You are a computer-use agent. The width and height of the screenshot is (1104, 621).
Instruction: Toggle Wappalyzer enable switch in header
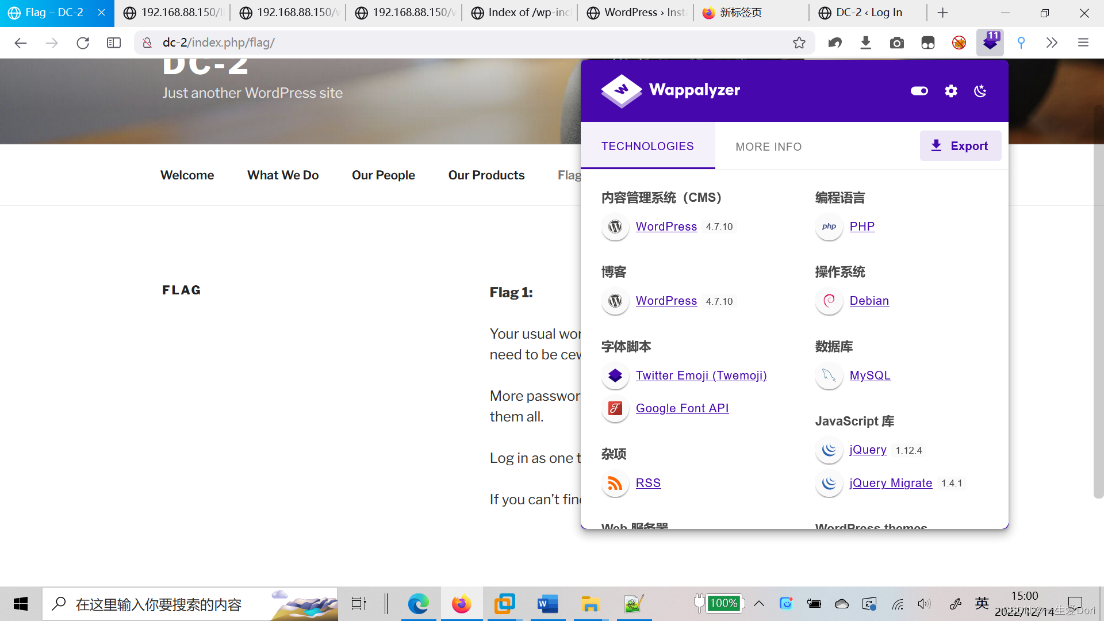[919, 91]
